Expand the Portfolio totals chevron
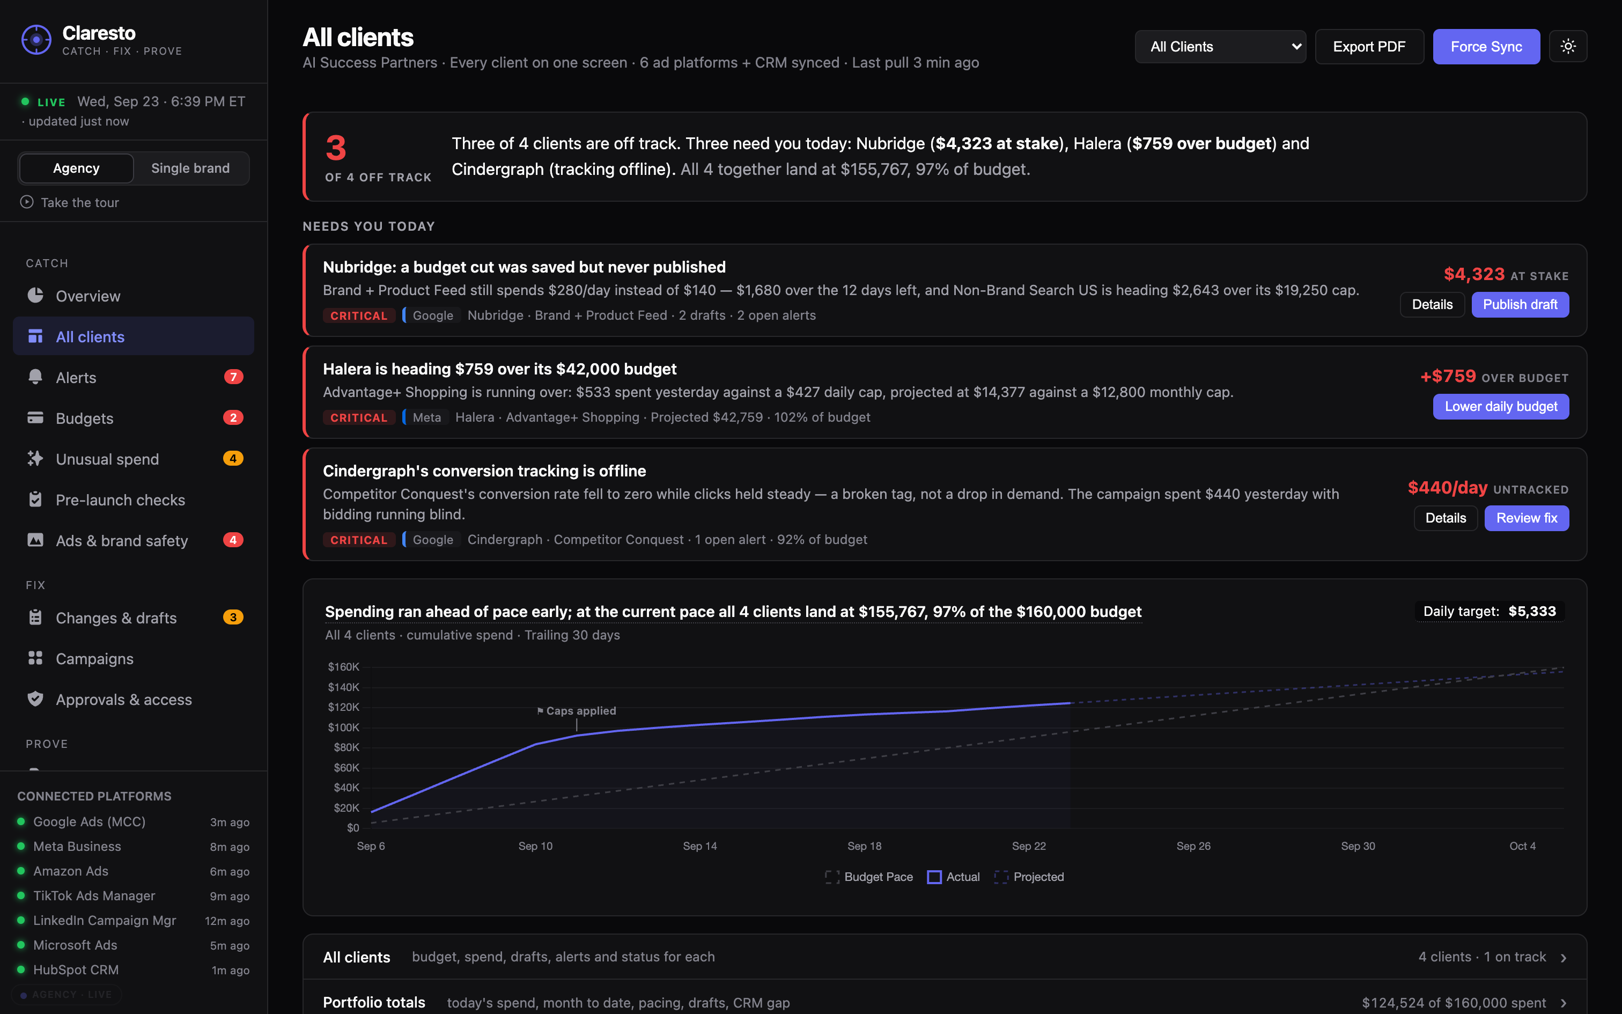Viewport: 1622px width, 1014px height. [1563, 1003]
